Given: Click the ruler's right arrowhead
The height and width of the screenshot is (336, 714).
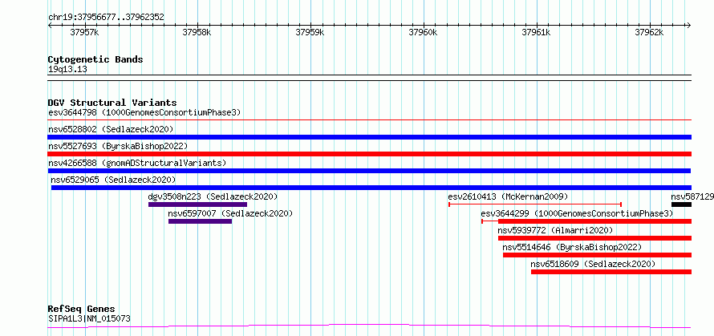Looking at the screenshot, I should (688, 26).
